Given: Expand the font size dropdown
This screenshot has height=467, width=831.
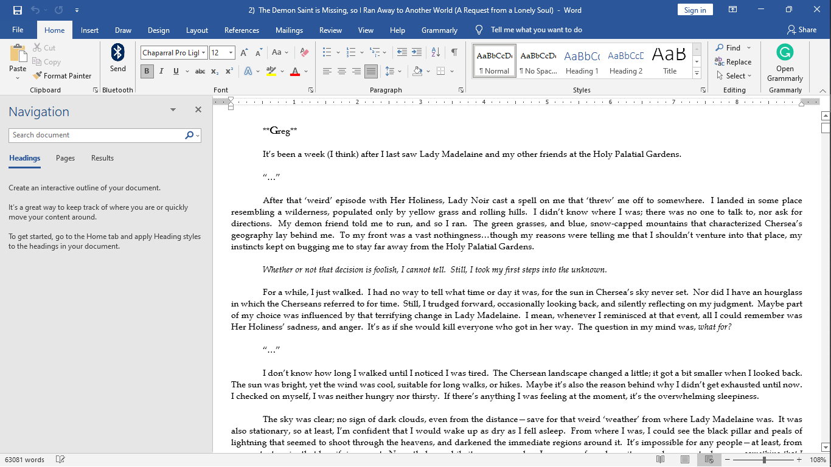Looking at the screenshot, I should coord(231,53).
